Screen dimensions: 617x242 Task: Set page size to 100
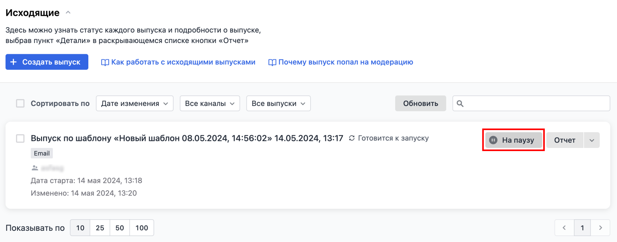142,228
